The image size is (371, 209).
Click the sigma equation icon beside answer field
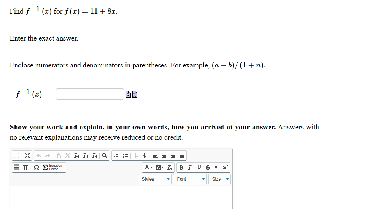tap(135, 94)
